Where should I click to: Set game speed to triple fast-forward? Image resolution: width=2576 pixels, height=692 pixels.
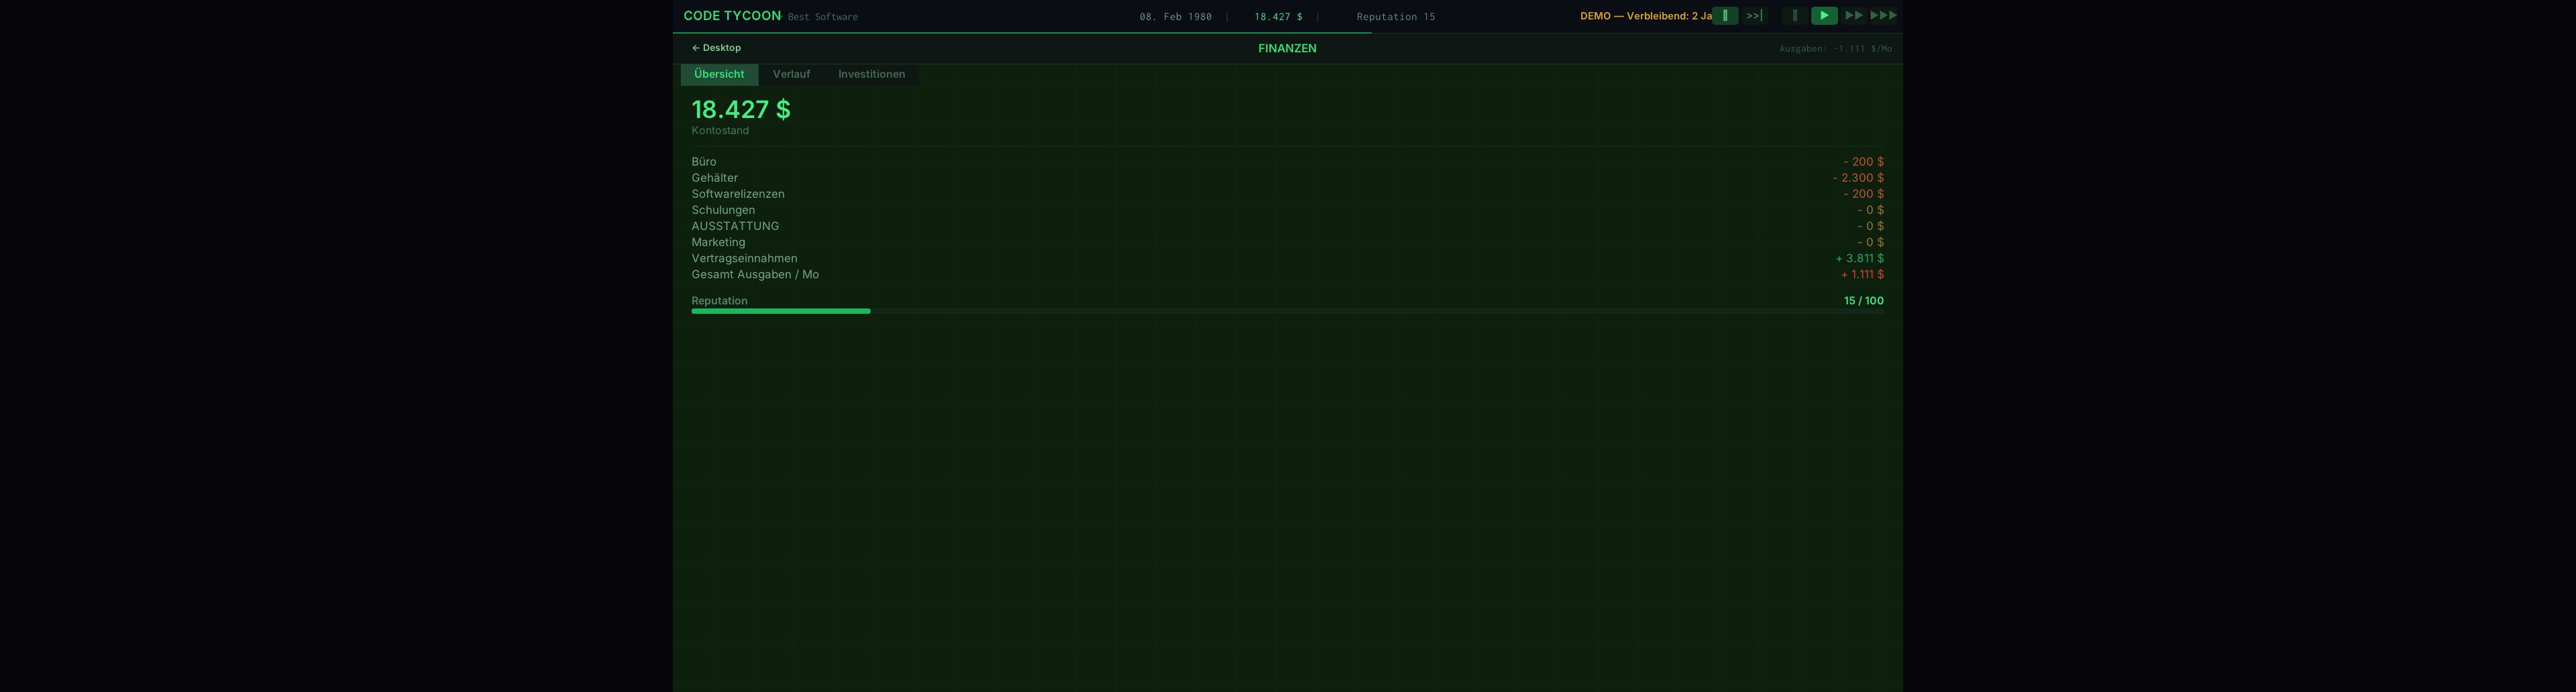(1883, 16)
